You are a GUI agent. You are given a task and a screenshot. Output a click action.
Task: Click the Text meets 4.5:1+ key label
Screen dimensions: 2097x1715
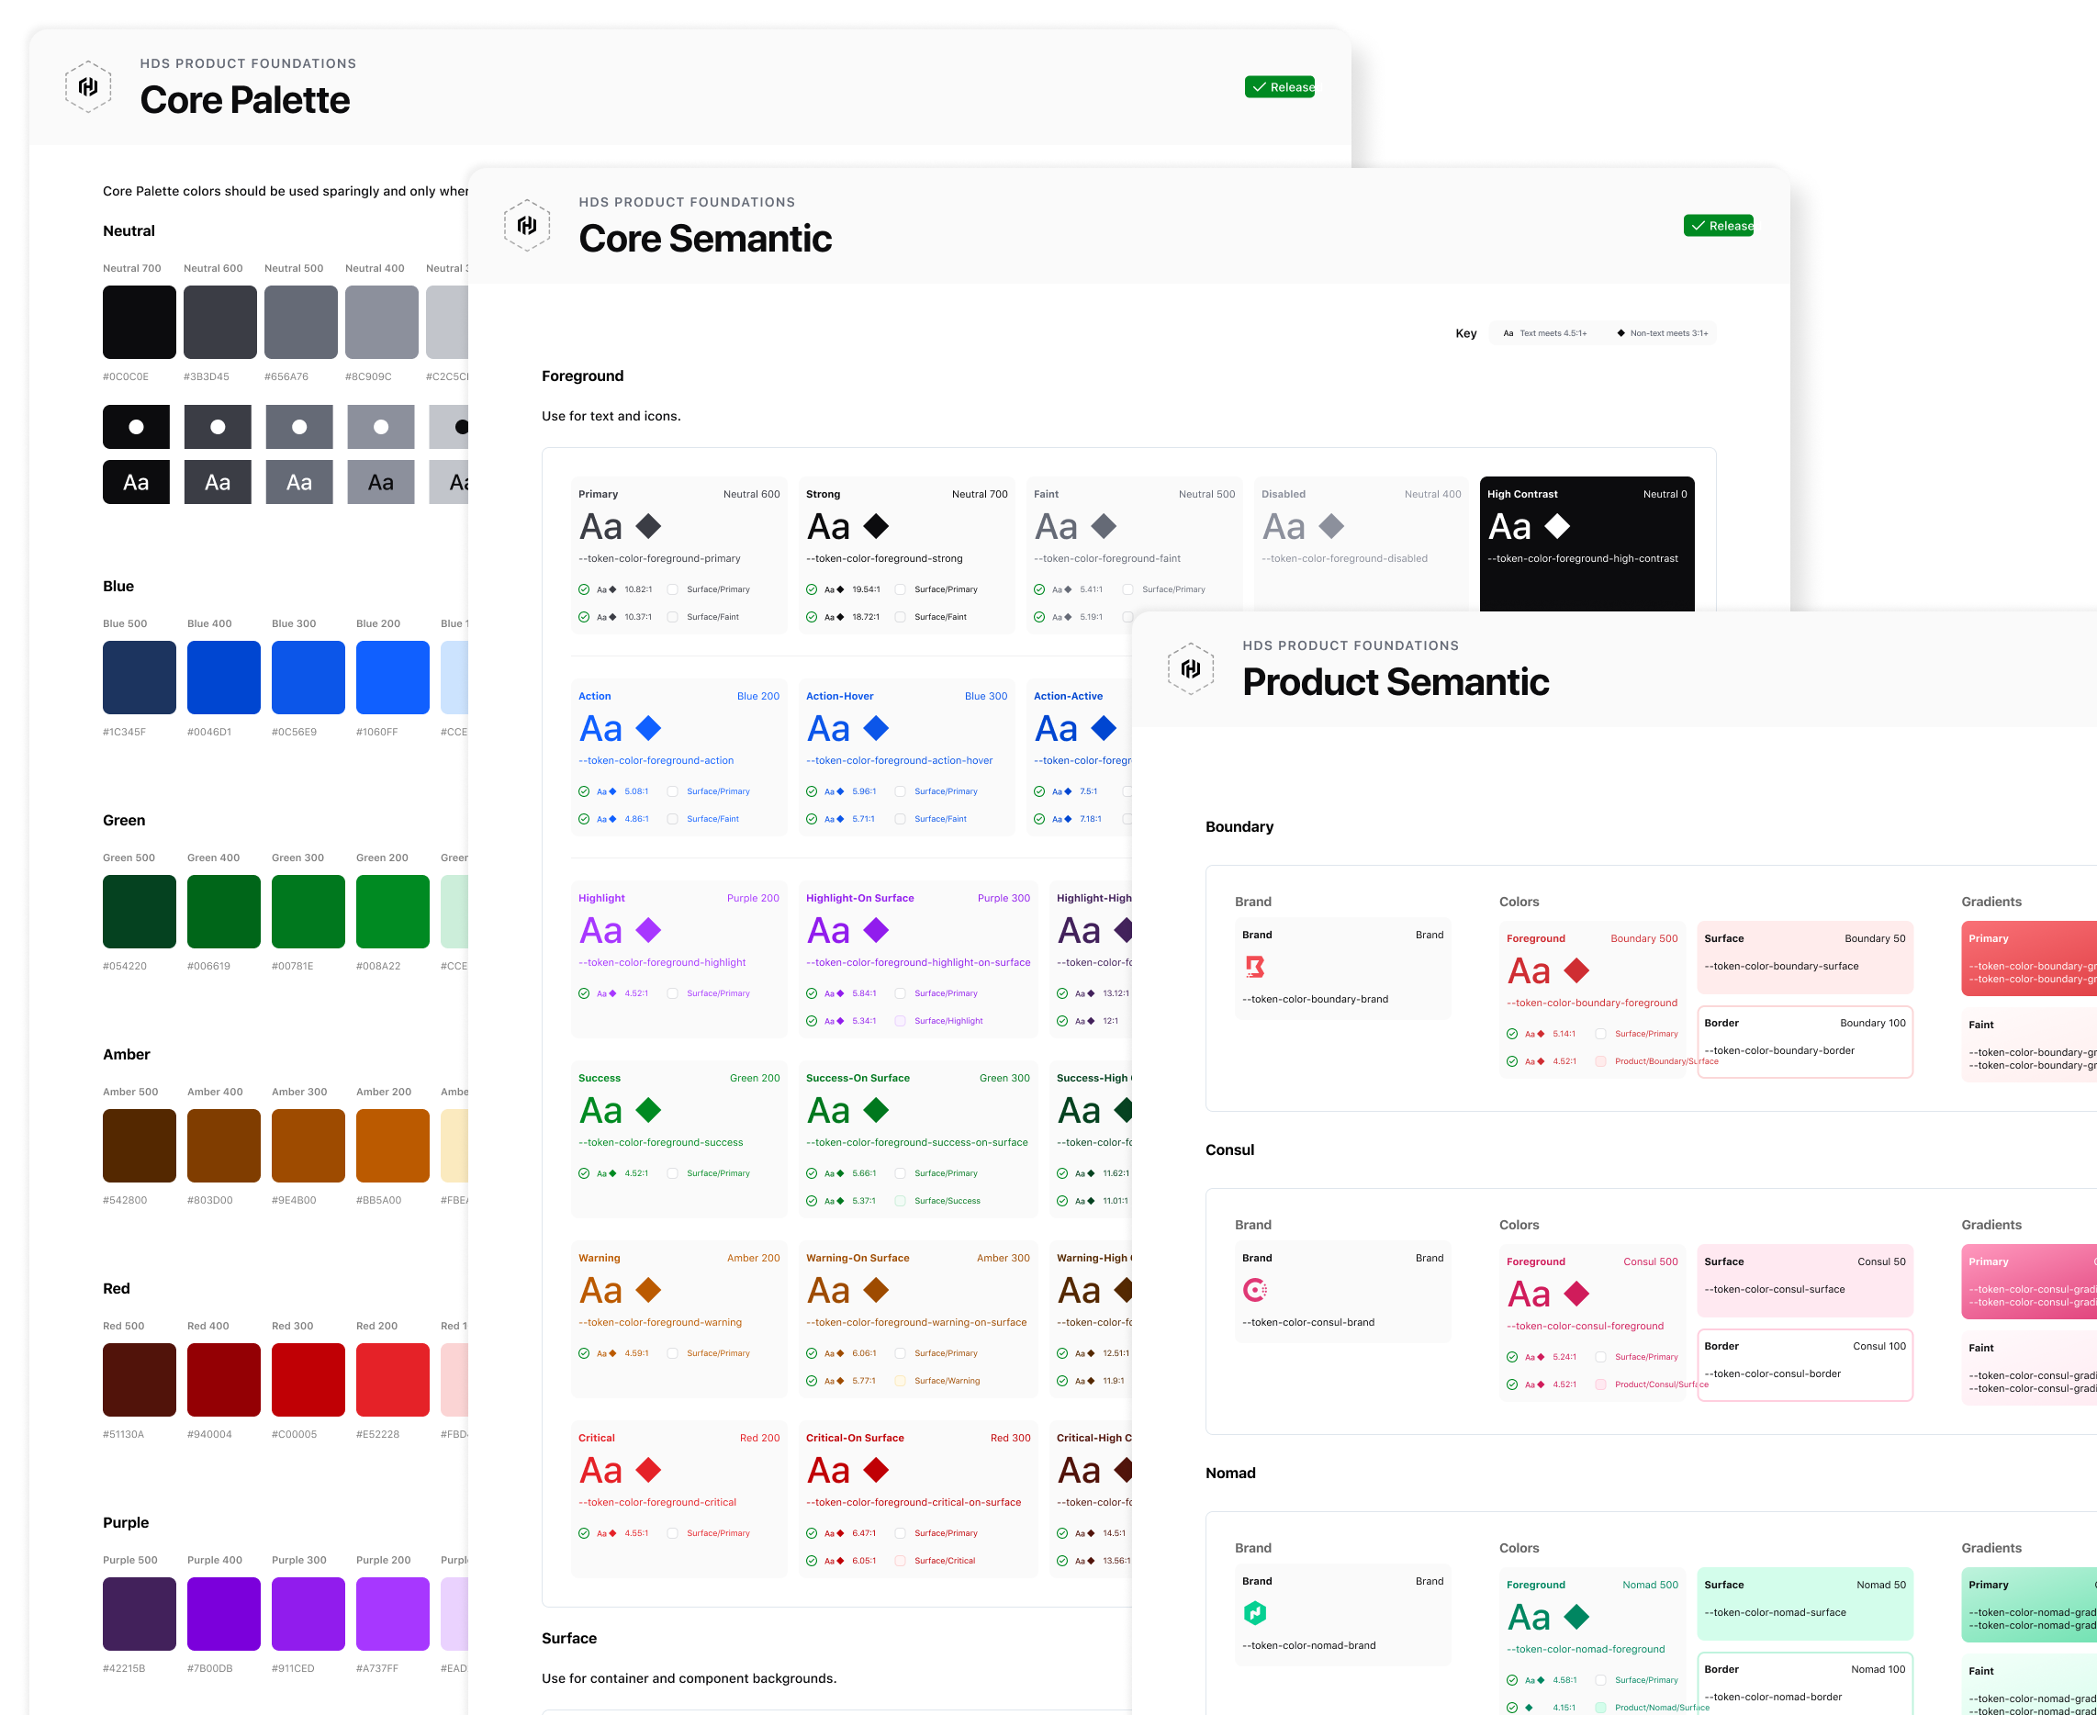1553,334
